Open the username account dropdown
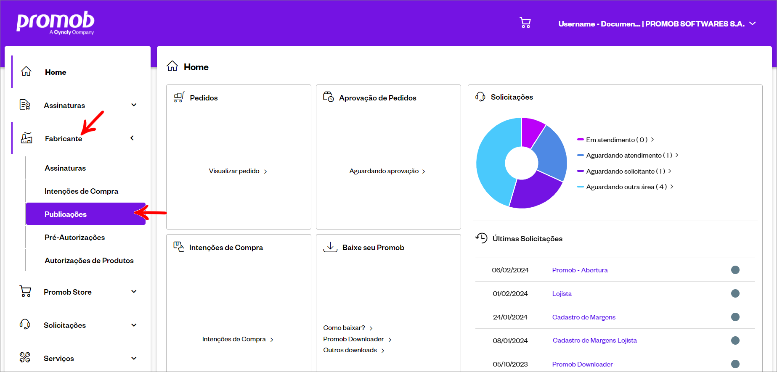The width and height of the screenshot is (777, 372). [x=657, y=24]
